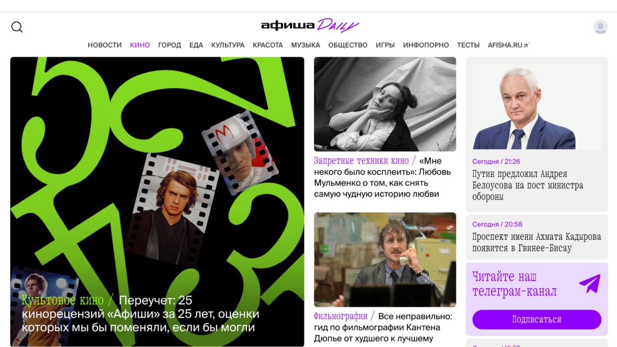This screenshot has height=347, width=617.
Task: Open the МУЗЫКА section
Action: pyautogui.click(x=305, y=45)
